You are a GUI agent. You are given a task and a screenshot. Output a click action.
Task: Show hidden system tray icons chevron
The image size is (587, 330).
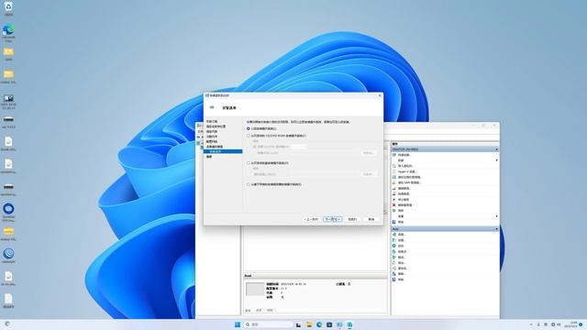click(x=531, y=324)
